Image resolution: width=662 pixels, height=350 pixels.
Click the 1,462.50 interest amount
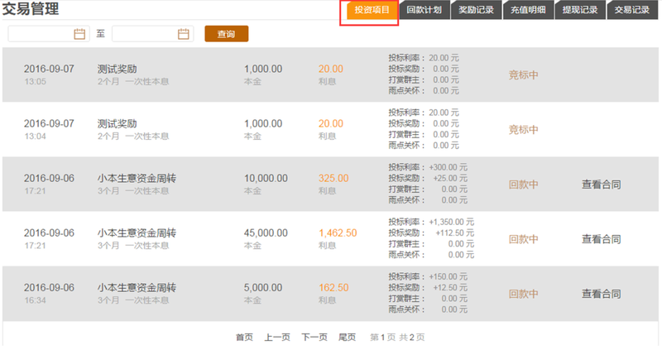pyautogui.click(x=338, y=233)
